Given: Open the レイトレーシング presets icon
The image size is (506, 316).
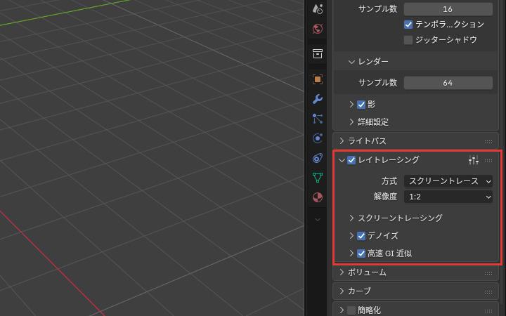Looking at the screenshot, I should point(474,159).
